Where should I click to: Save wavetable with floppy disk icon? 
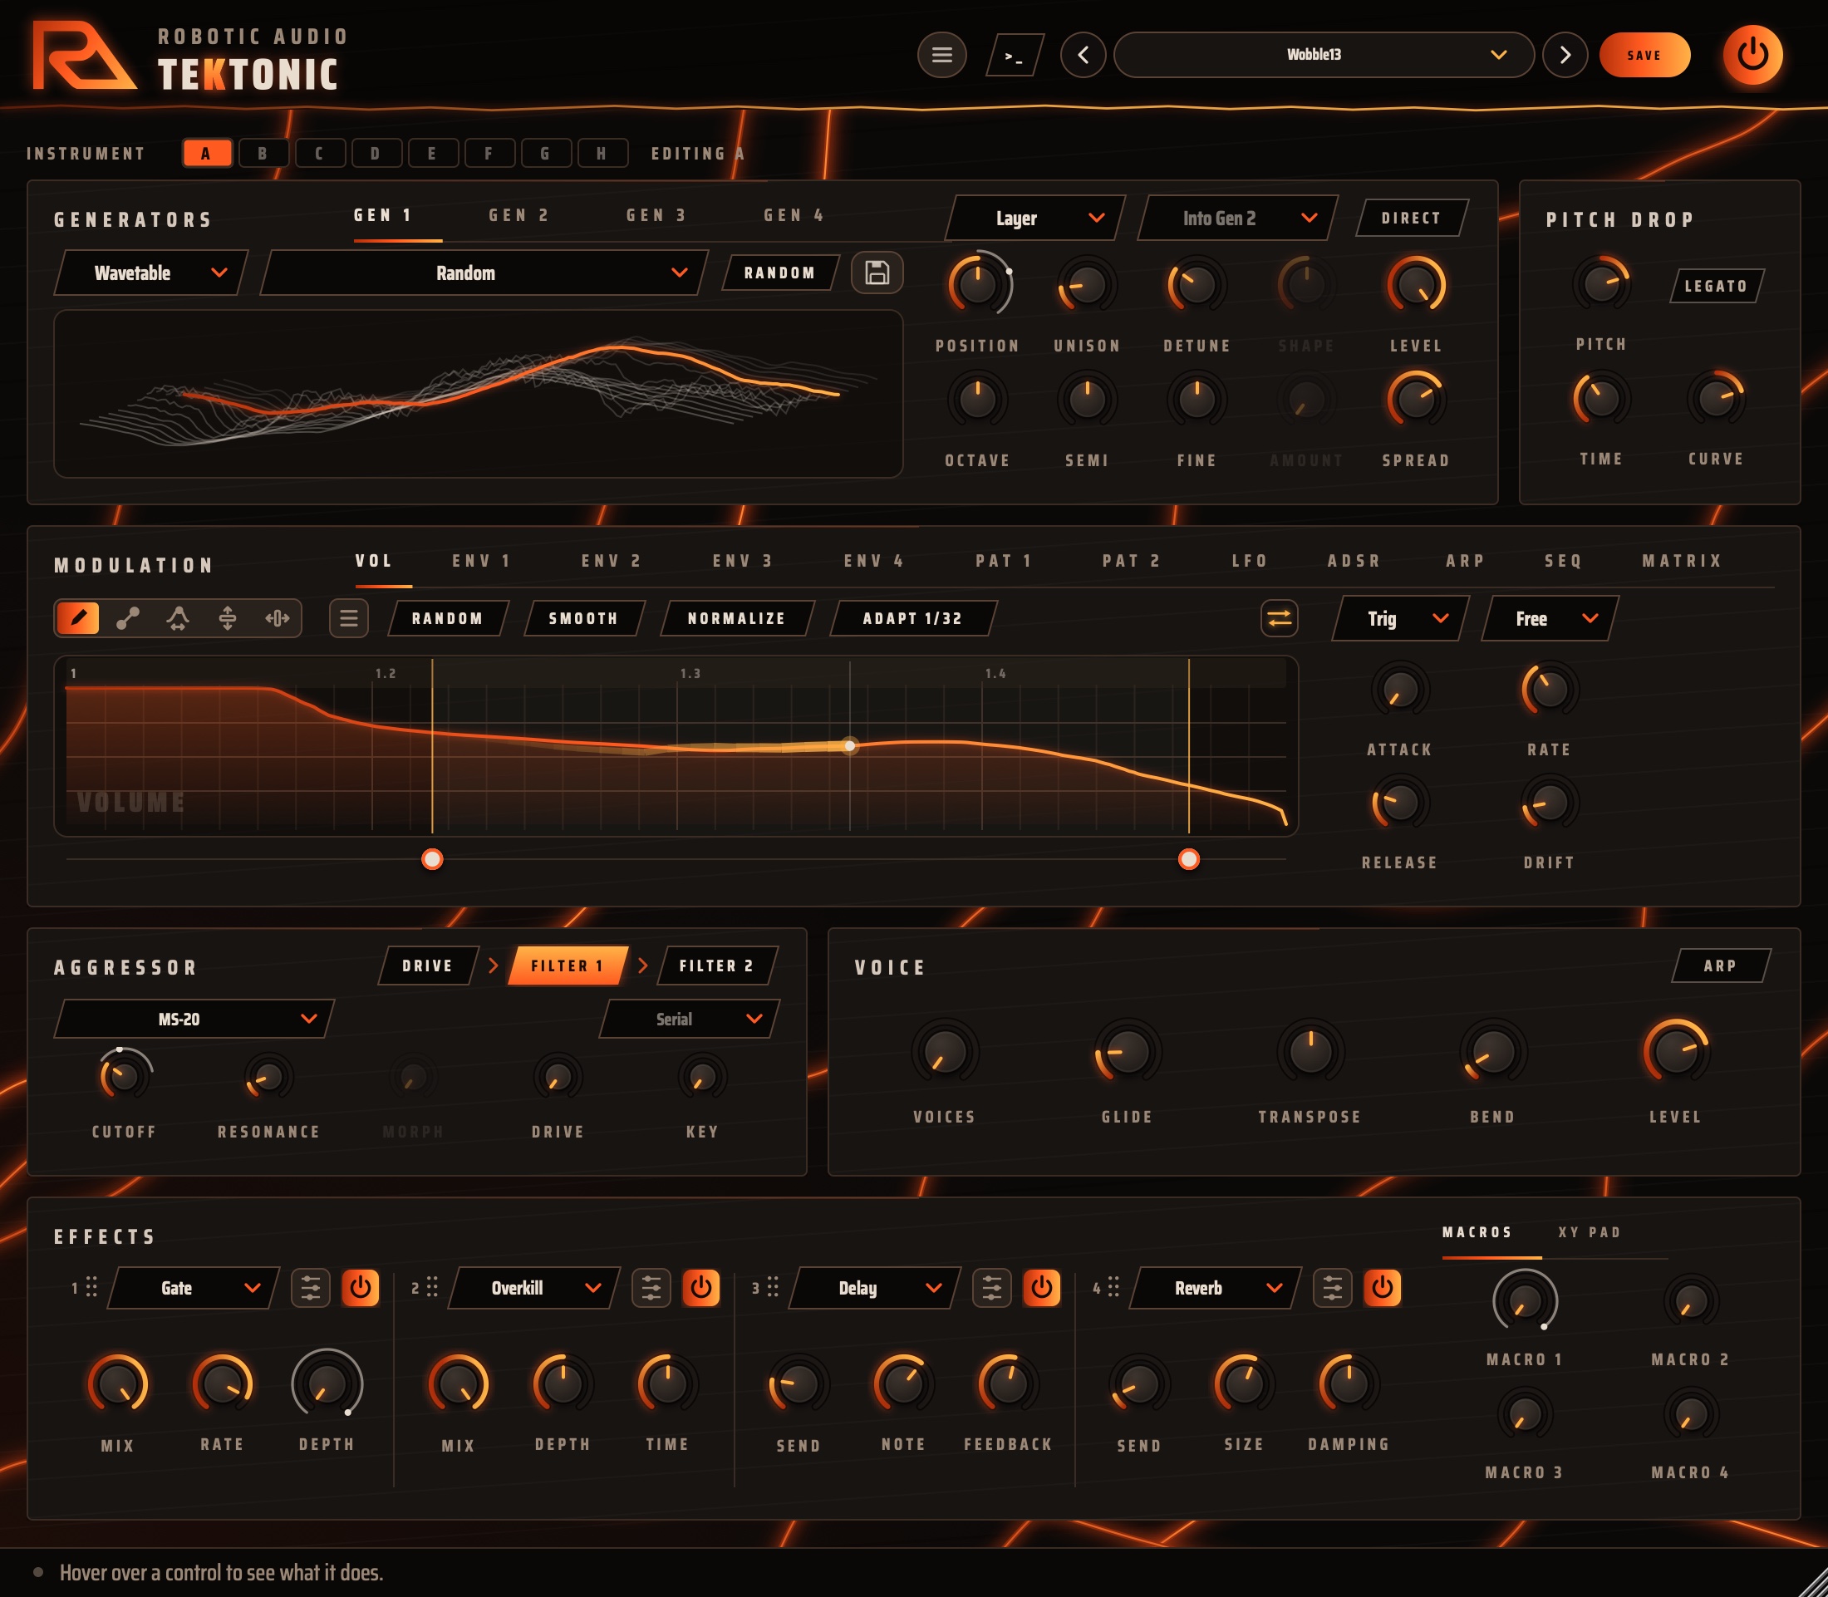(877, 273)
